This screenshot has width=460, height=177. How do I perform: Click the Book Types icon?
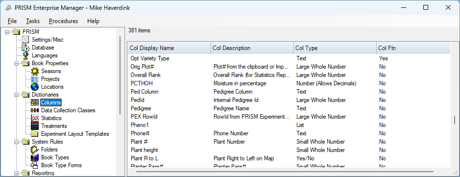pos(35,157)
